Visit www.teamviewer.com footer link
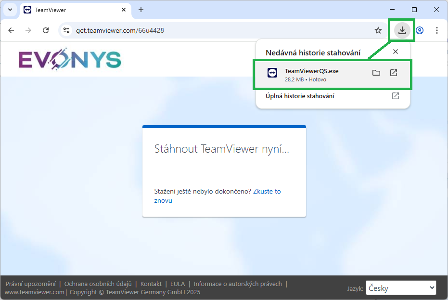This screenshot has height=300, width=448. point(34,292)
